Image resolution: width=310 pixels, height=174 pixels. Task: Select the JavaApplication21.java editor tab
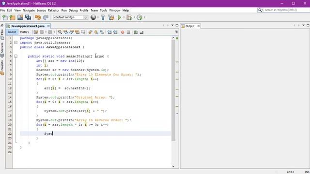click(x=28, y=26)
